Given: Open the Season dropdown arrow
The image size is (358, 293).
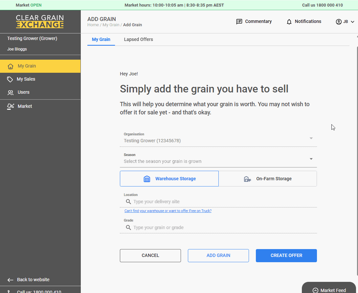Looking at the screenshot, I should (311, 159).
